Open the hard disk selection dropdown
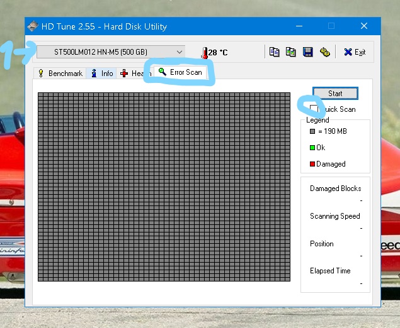 click(111, 52)
